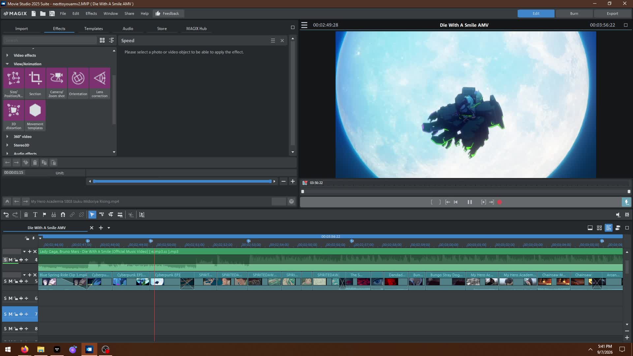Image resolution: width=633 pixels, height=356 pixels.
Task: Click the blue keyframe zoom scrollbar
Action: tap(182, 182)
